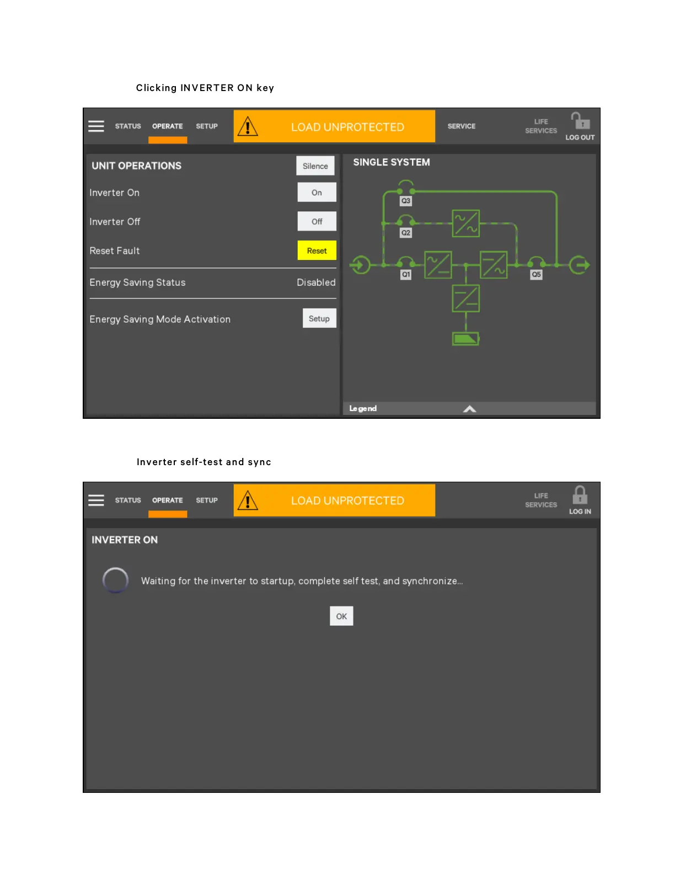
Task: Click the Inverter On row label
Action: (114, 193)
